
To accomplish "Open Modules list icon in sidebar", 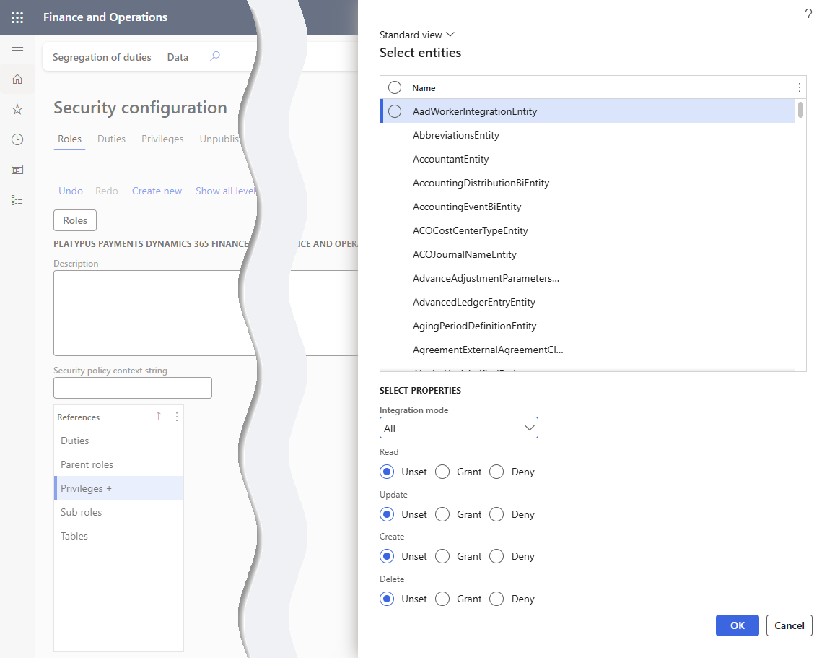I will (17, 200).
